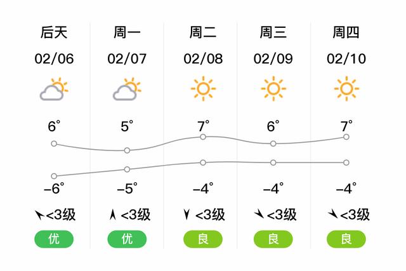Click the partly cloudy icon for 02/06
Screen dimensions: 406x271
54,89
